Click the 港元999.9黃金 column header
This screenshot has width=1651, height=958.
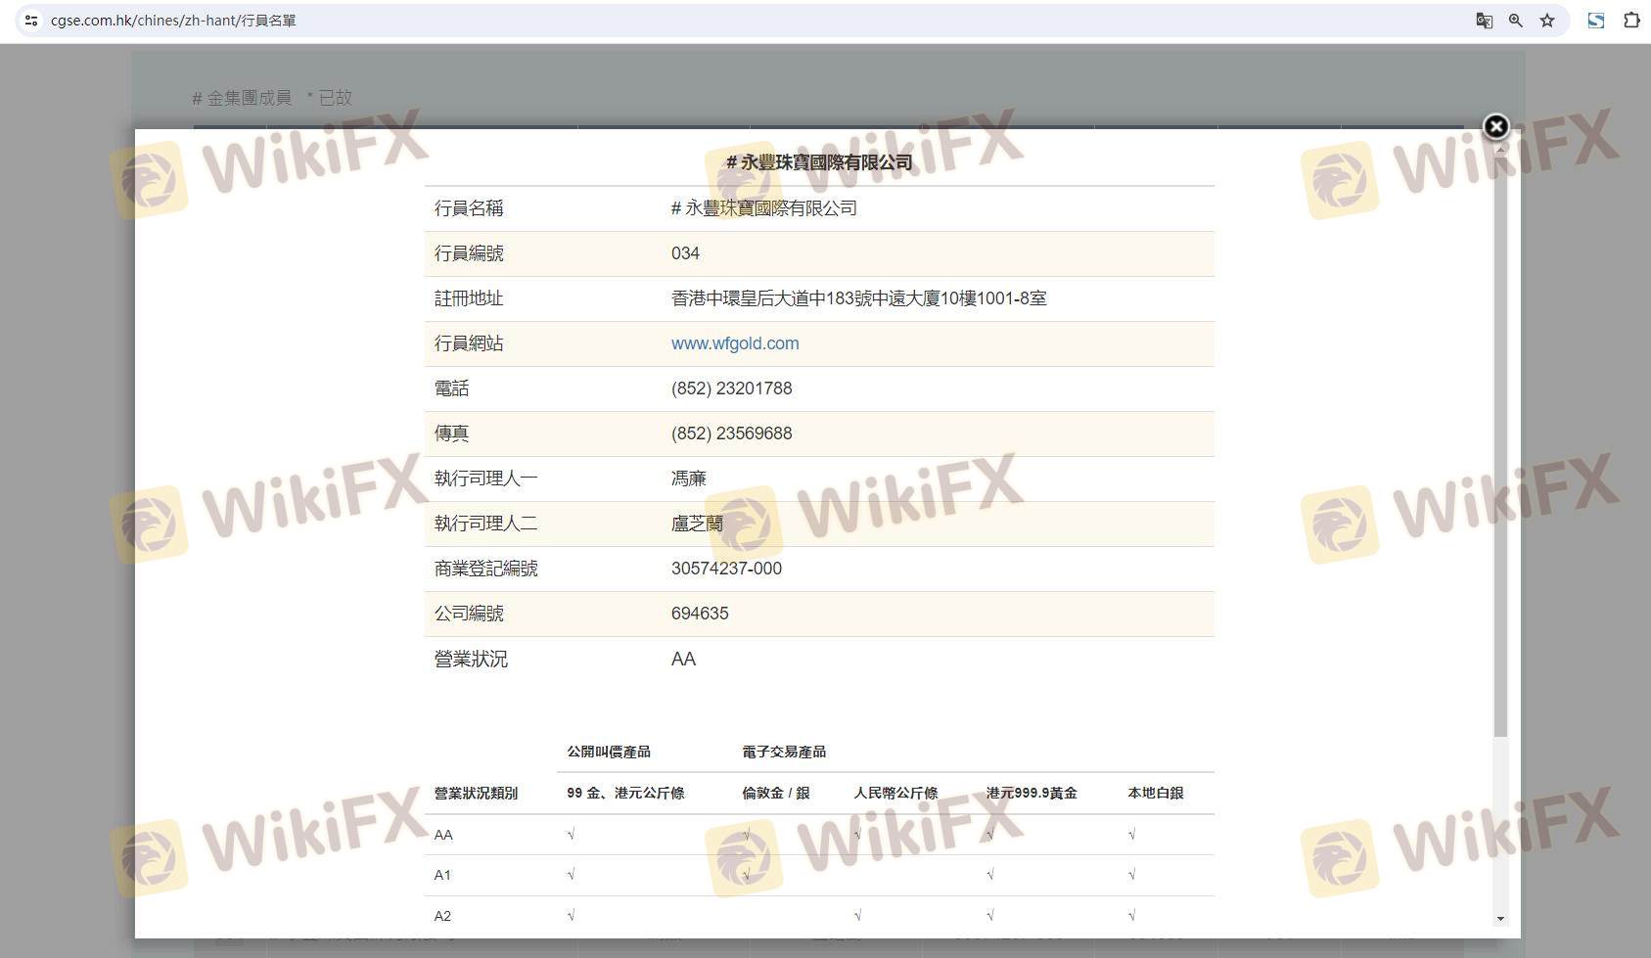(1032, 793)
